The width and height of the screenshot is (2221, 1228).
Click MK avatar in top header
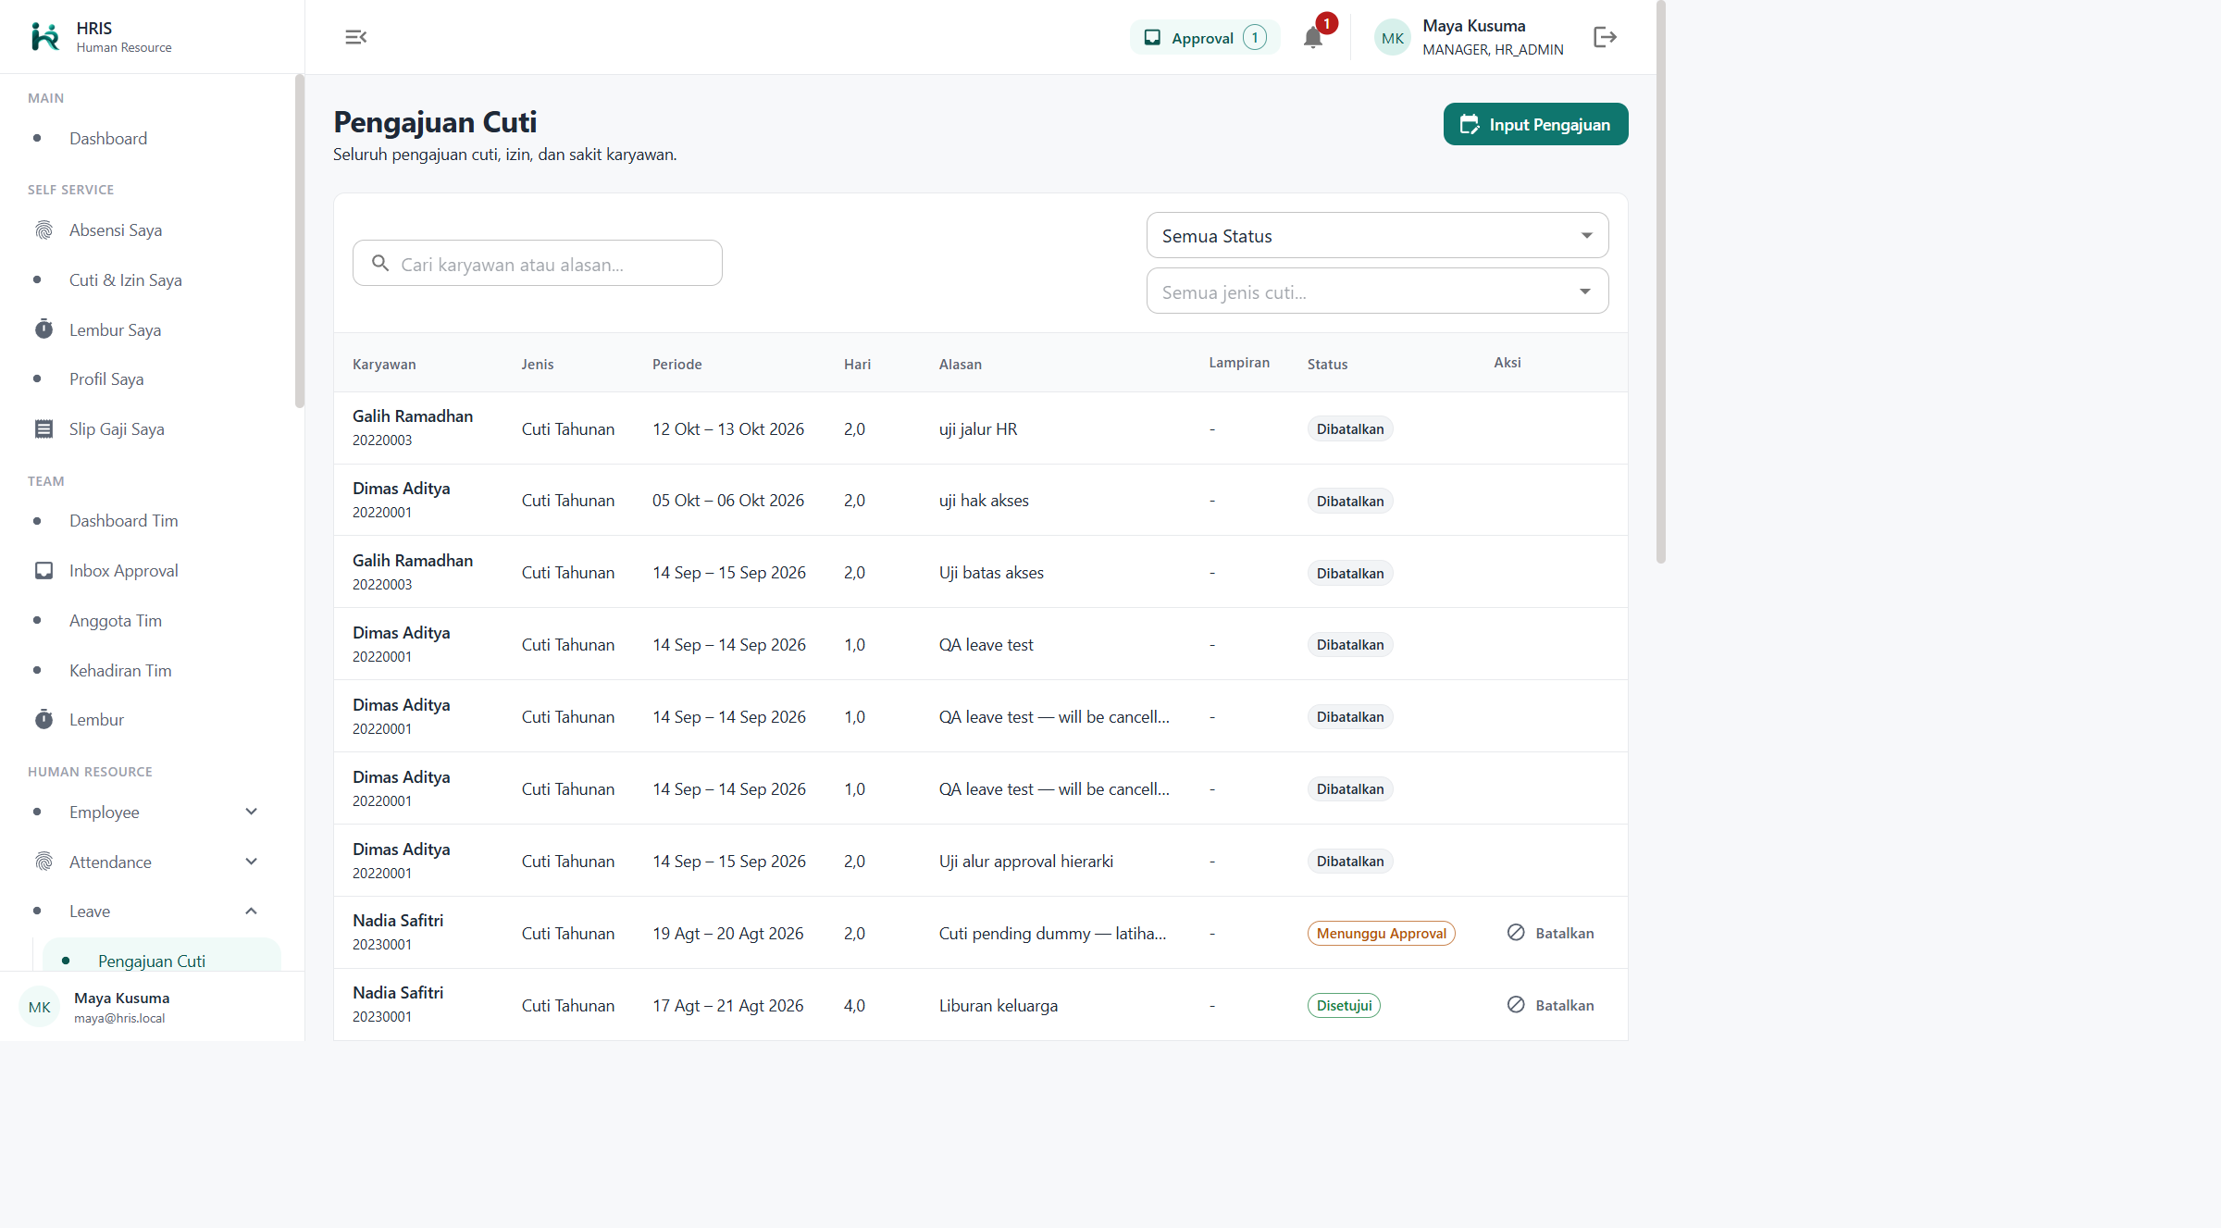1393,38
